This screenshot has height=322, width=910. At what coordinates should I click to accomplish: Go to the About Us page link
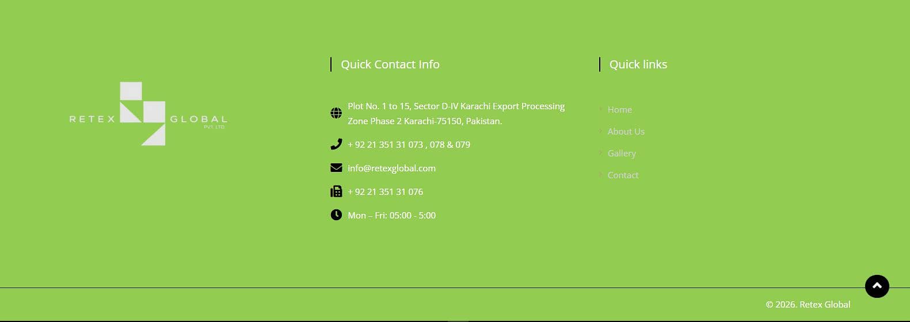point(626,131)
